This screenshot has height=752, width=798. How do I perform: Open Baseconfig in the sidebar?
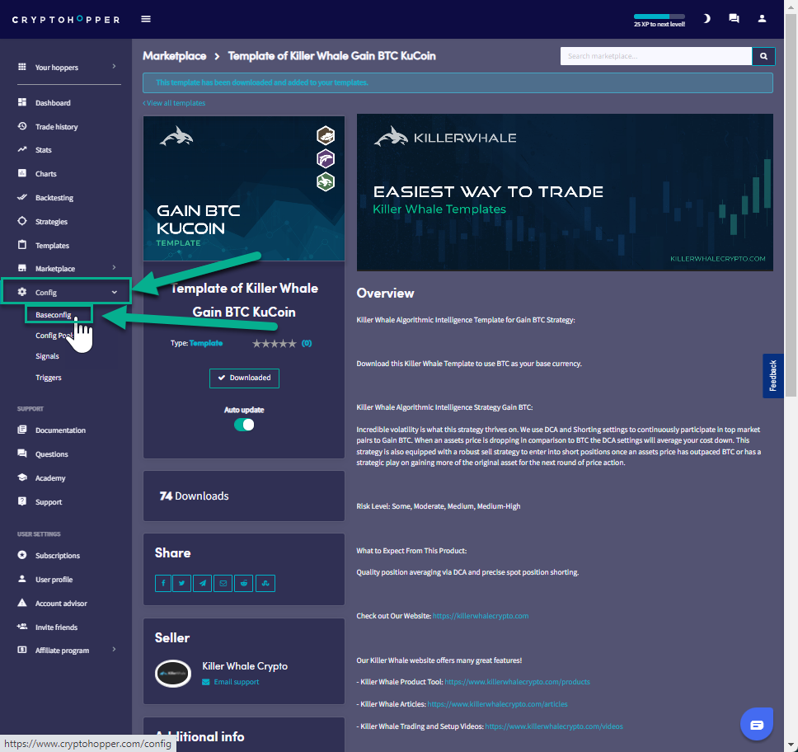tap(53, 315)
